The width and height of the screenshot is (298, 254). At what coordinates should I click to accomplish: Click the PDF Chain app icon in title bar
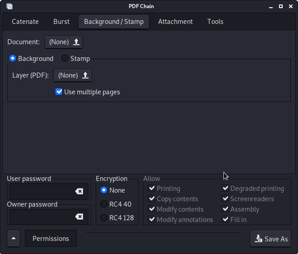[9, 6]
